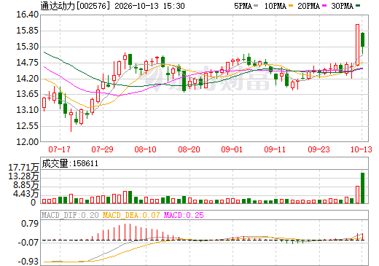This screenshot has height=266, width=379.
Task: Click the -0.07 MACD axis label
Action: coord(28,243)
